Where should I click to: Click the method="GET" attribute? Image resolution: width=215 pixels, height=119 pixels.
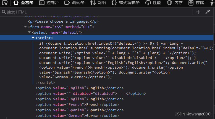[78, 27]
